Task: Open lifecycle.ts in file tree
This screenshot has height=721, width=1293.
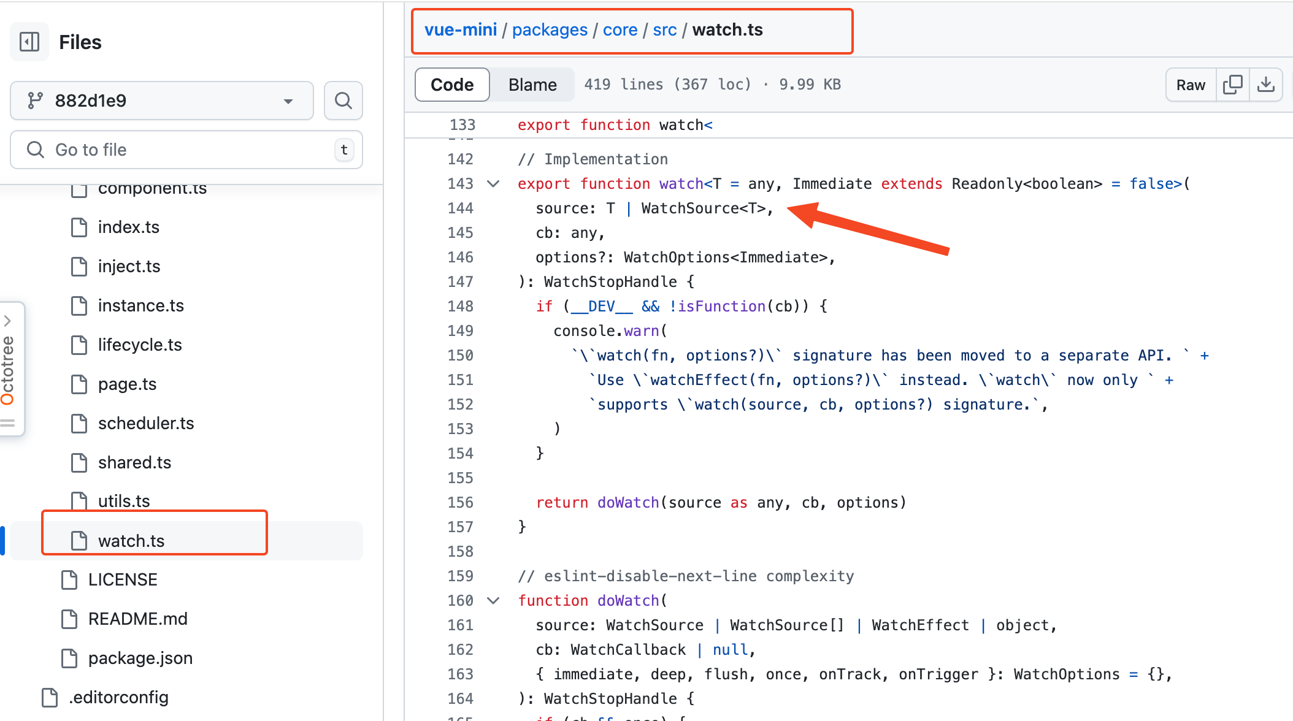Action: pos(140,345)
